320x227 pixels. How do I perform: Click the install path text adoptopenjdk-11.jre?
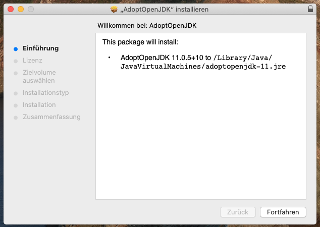tap(246, 67)
